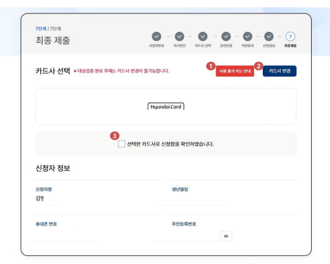The image size is (330, 264).
Task: Click the 휴대폰 번호 label
Action: (x=46, y=224)
